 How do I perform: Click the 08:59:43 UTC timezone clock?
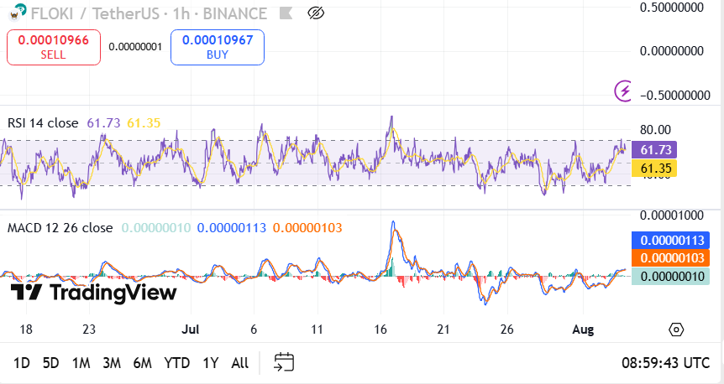(665, 363)
